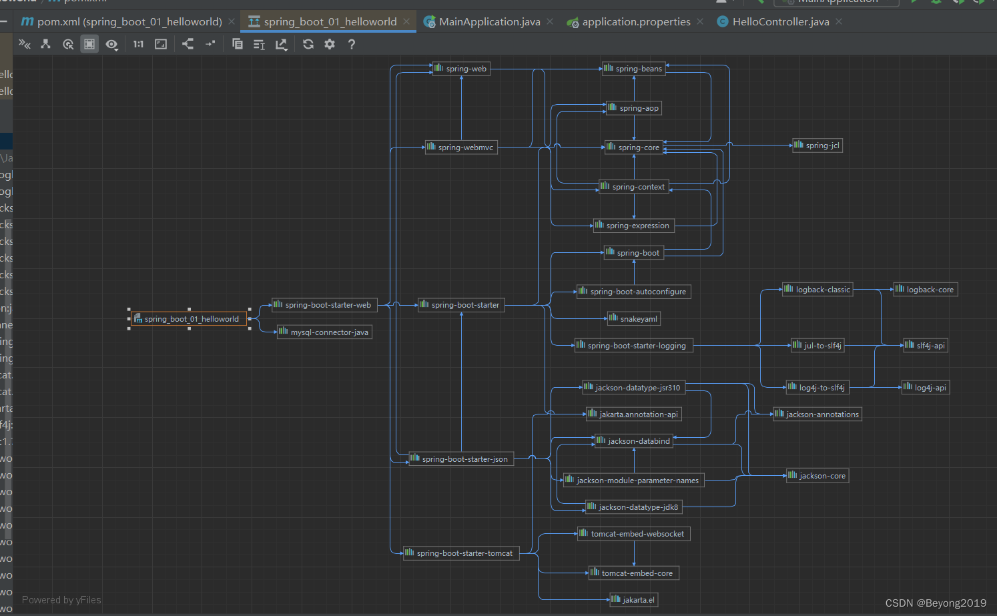The width and height of the screenshot is (997, 616).
Task: Click the spring-webmvc dependency node
Action: point(461,147)
